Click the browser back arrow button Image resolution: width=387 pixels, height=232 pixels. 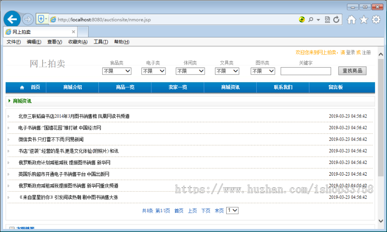pos(12,19)
